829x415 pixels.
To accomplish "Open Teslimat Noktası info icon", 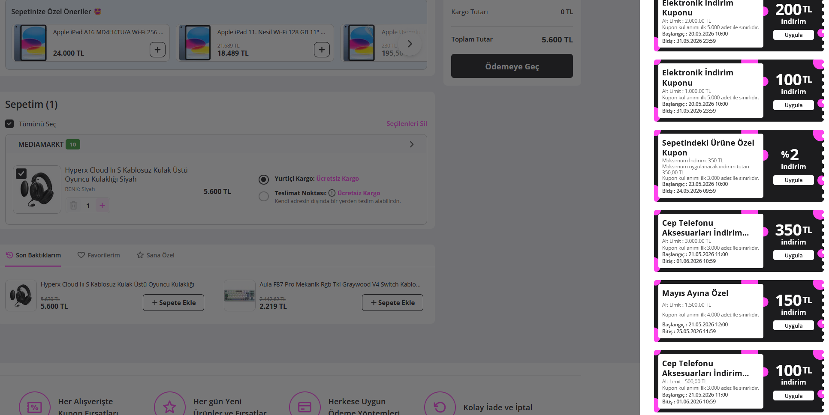I will [x=332, y=193].
